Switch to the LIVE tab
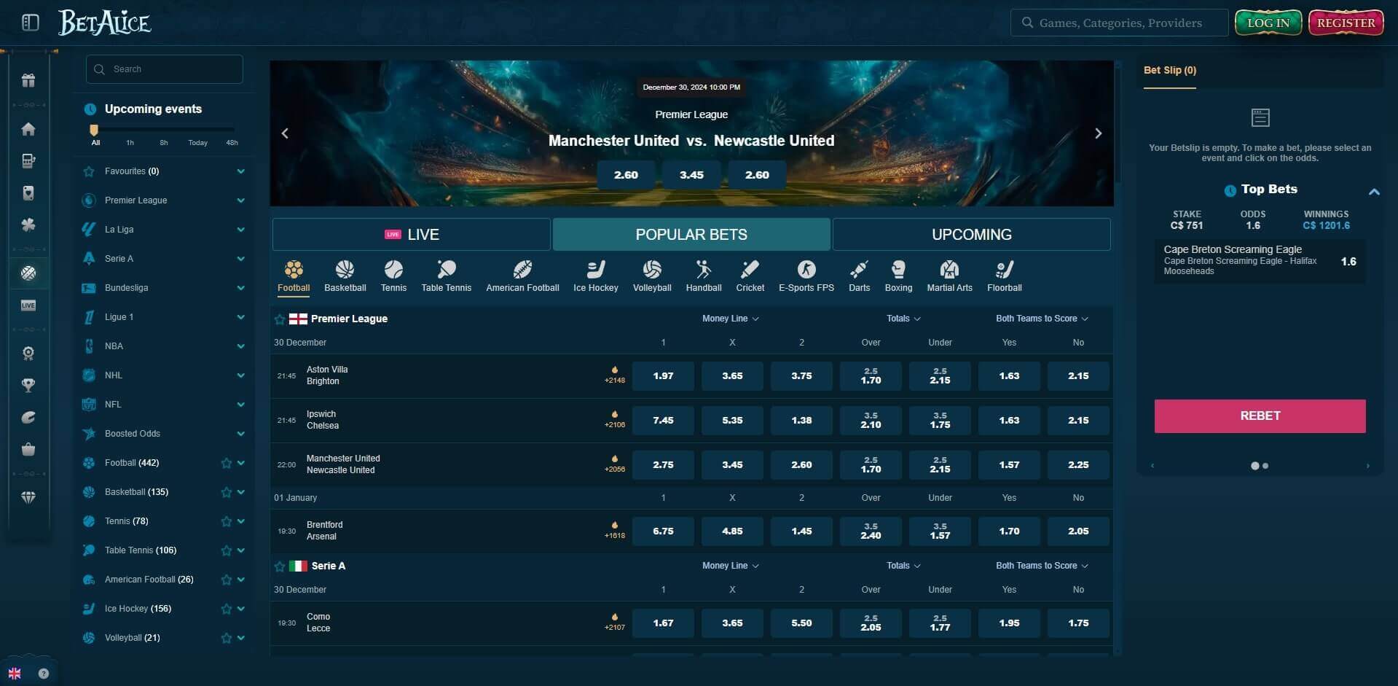The image size is (1398, 686). pos(411,234)
